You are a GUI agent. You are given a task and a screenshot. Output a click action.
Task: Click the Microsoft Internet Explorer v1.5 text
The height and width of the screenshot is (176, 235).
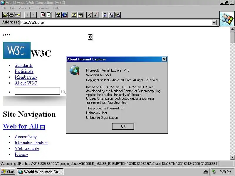[x=108, y=70]
